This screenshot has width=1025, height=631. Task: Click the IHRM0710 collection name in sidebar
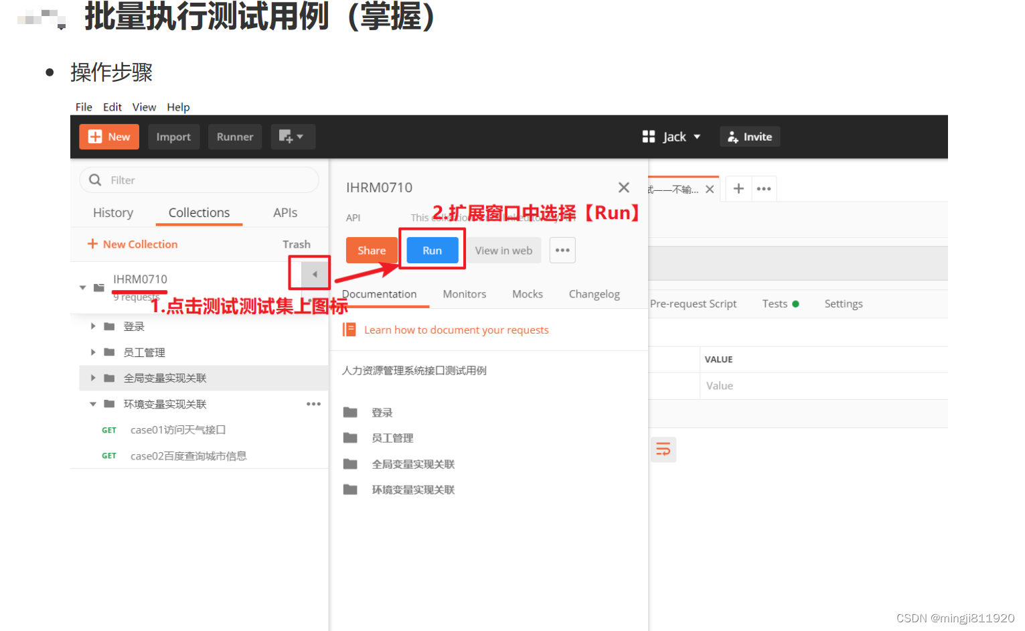[x=140, y=279]
